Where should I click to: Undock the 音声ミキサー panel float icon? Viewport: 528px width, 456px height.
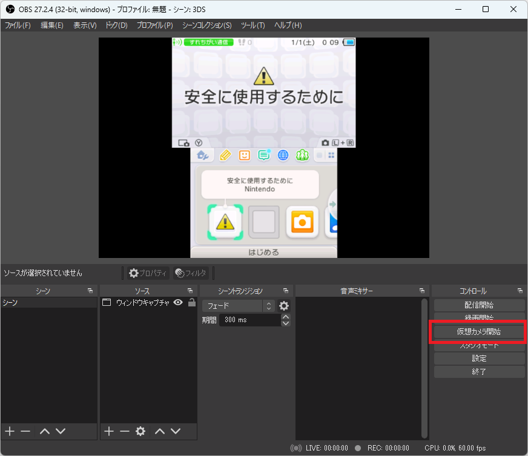point(422,291)
